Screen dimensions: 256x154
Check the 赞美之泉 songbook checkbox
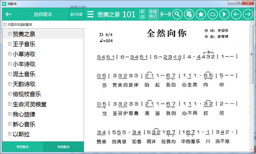pos(10,34)
